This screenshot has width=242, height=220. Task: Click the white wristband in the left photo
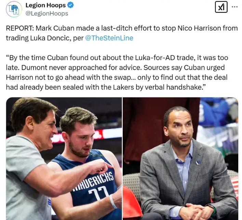click(113, 201)
